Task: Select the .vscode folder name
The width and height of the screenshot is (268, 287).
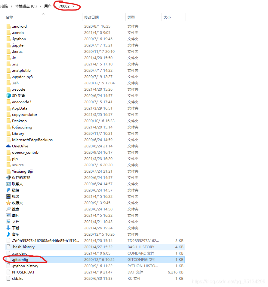Action: pos(19,89)
